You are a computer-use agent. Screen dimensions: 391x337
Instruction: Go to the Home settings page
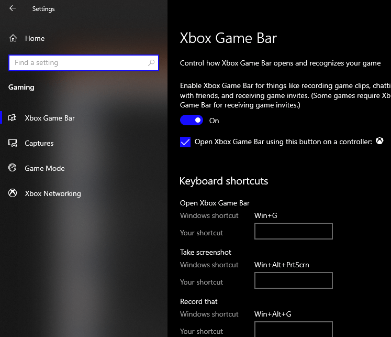tap(84, 38)
